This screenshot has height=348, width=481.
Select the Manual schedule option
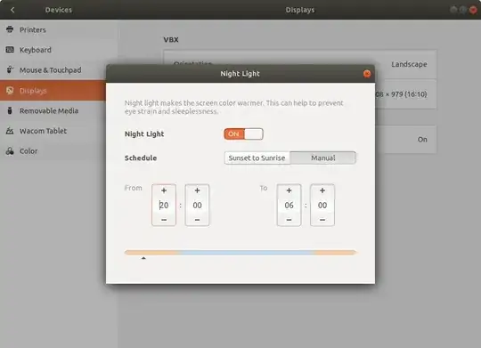pyautogui.click(x=323, y=158)
